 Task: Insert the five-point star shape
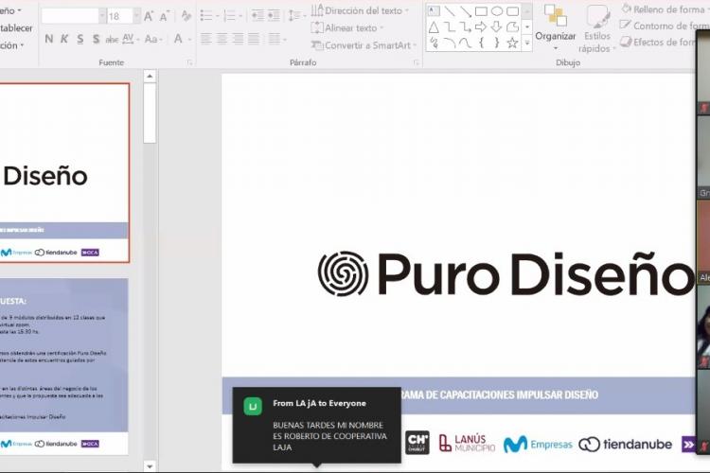pos(512,43)
